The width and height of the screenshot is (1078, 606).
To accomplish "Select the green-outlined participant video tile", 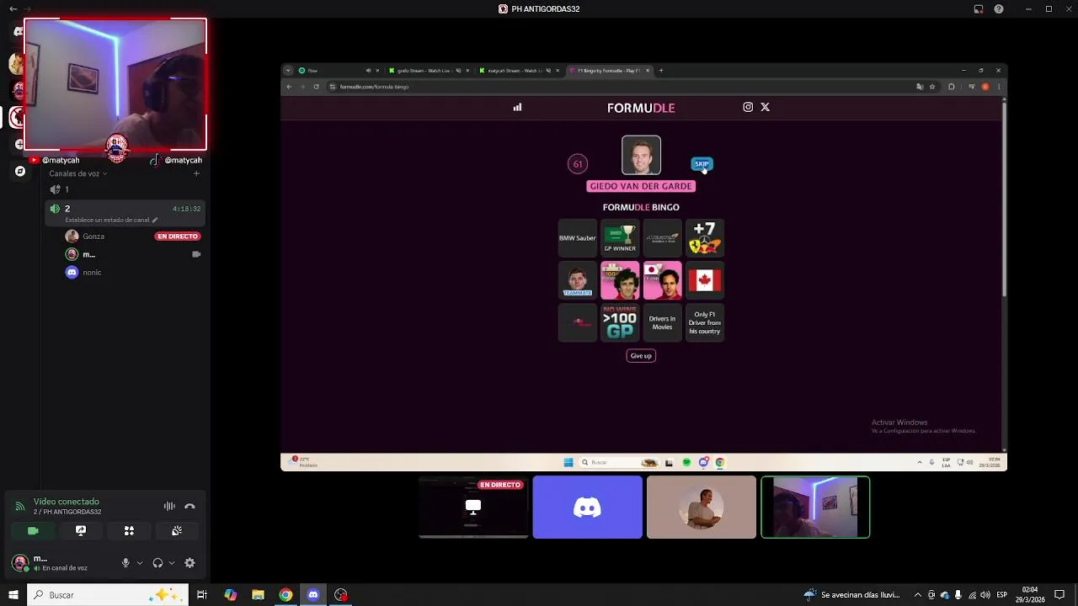I will (x=815, y=507).
